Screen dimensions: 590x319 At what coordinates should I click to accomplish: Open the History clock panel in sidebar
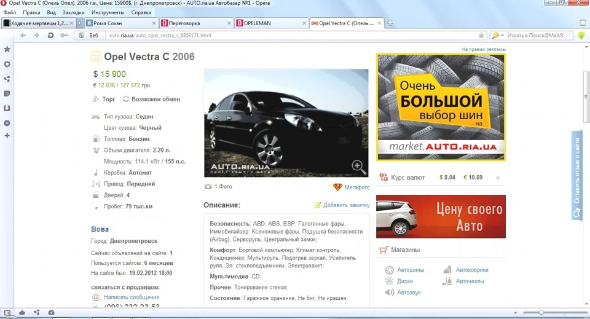coord(7,123)
